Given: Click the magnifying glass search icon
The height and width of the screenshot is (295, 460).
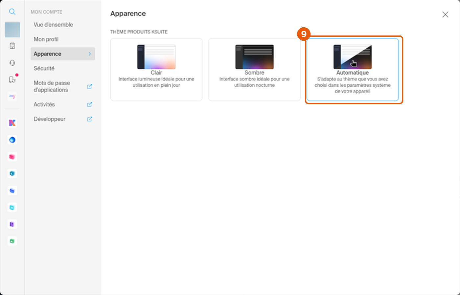Looking at the screenshot, I should pos(12,12).
